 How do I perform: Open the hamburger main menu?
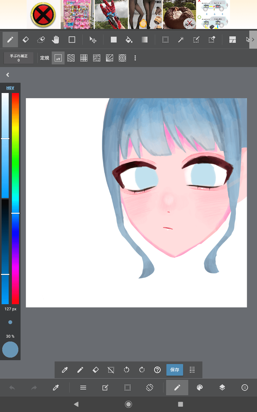83,388
